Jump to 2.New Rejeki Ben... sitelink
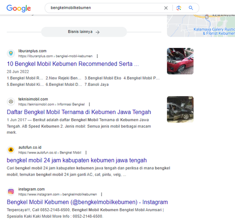The image size is (235, 222). (63, 78)
